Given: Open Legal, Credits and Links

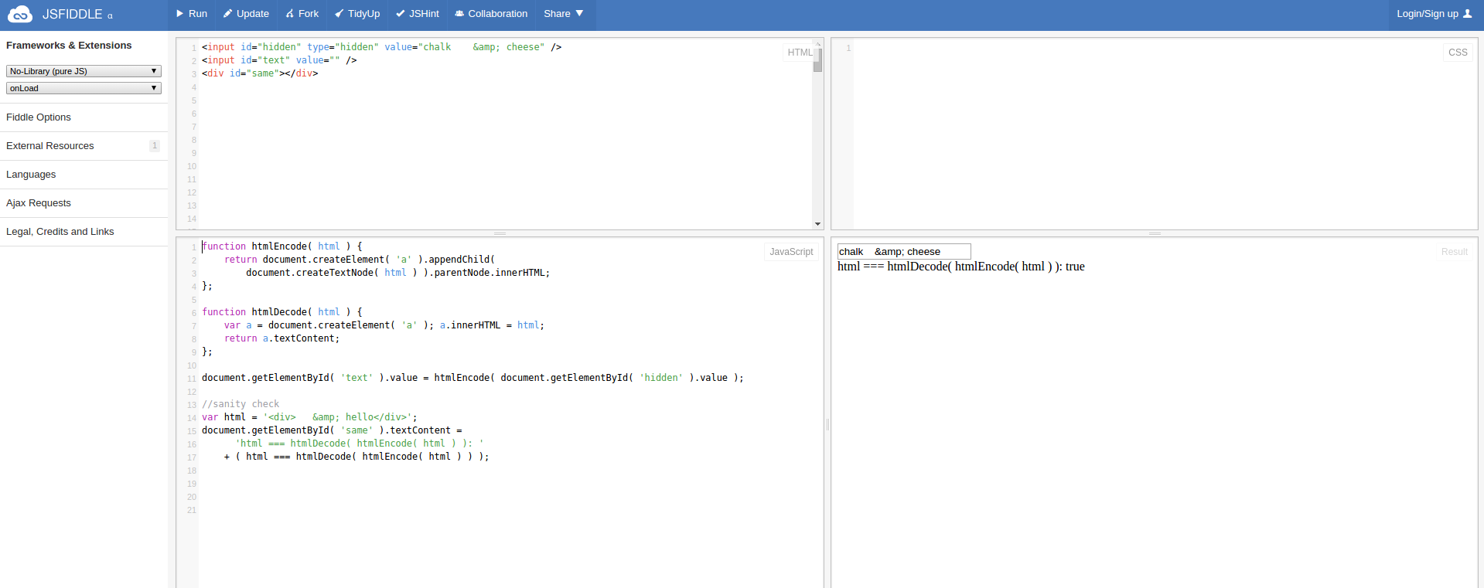Looking at the screenshot, I should [60, 232].
